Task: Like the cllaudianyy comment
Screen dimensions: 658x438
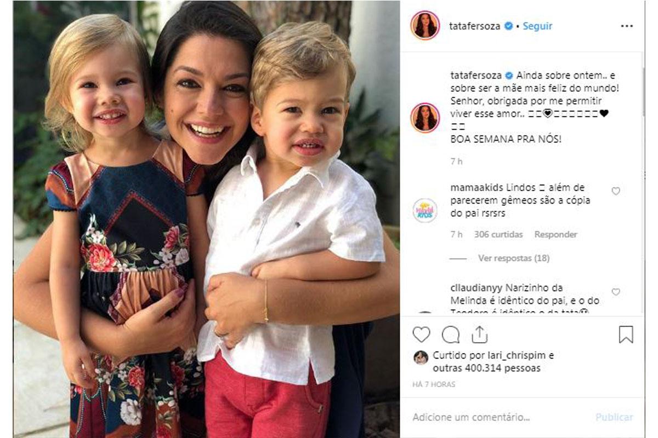Action: pyautogui.click(x=616, y=292)
